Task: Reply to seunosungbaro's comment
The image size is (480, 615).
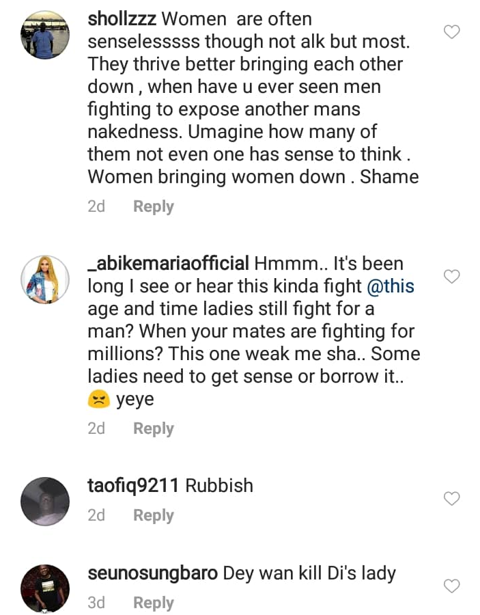Action: (x=154, y=603)
